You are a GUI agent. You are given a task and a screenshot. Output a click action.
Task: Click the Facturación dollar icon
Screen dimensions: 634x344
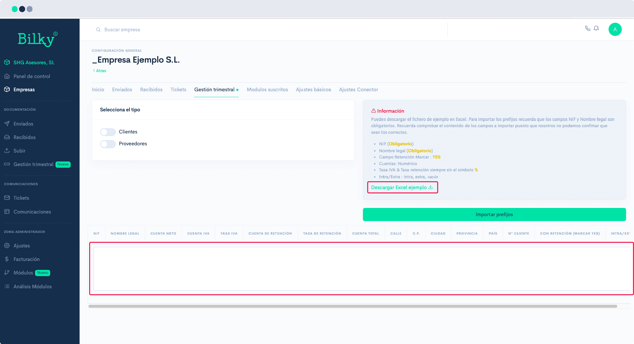tap(7, 259)
